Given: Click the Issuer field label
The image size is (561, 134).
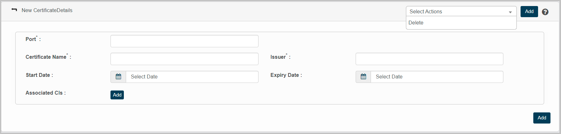Looking at the screenshot, I should [278, 57].
